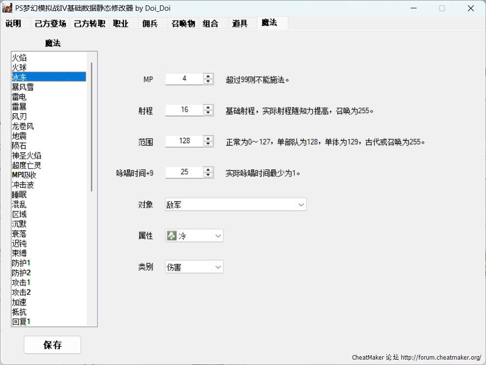The width and height of the screenshot is (486, 365).
Task: Switch to the 道具 tab
Action: coord(240,23)
